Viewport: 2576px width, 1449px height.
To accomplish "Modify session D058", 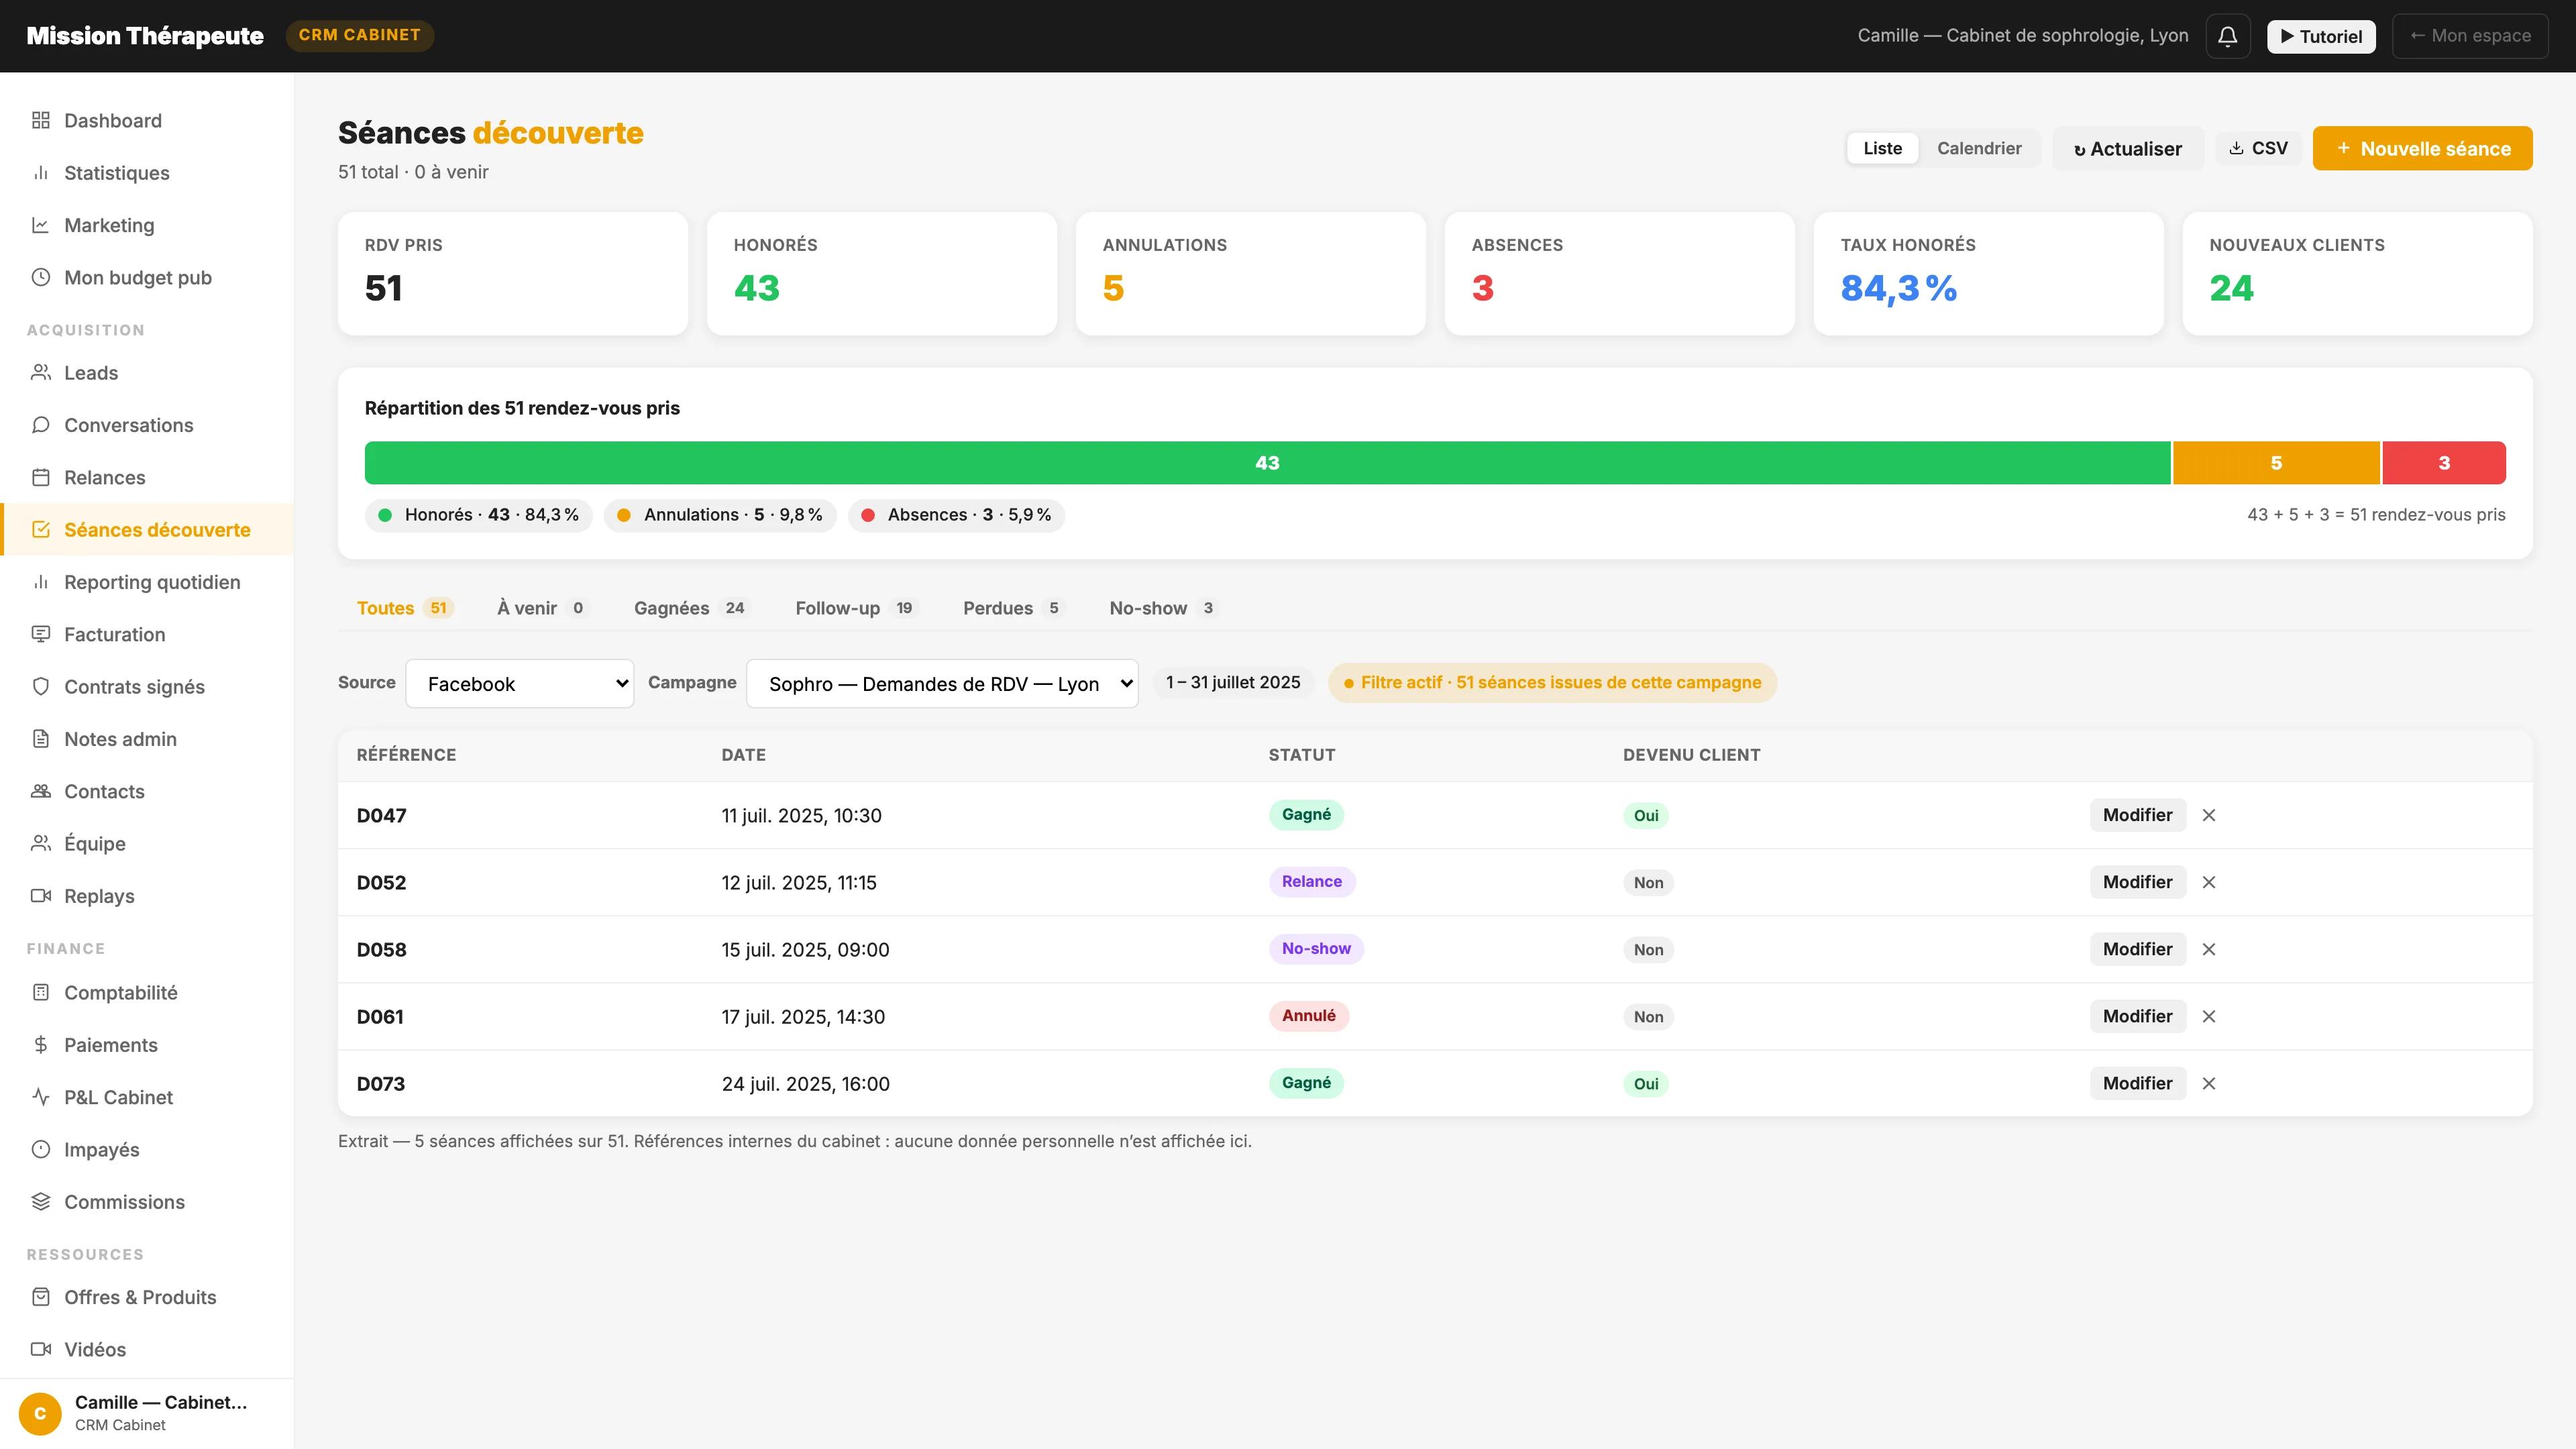I will (2137, 949).
